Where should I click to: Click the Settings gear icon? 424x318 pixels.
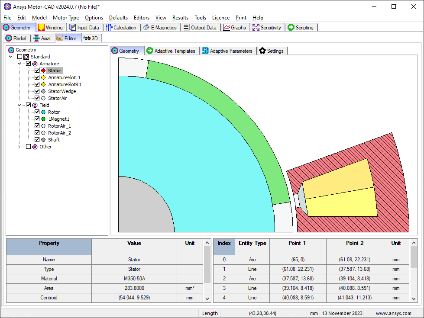click(262, 51)
